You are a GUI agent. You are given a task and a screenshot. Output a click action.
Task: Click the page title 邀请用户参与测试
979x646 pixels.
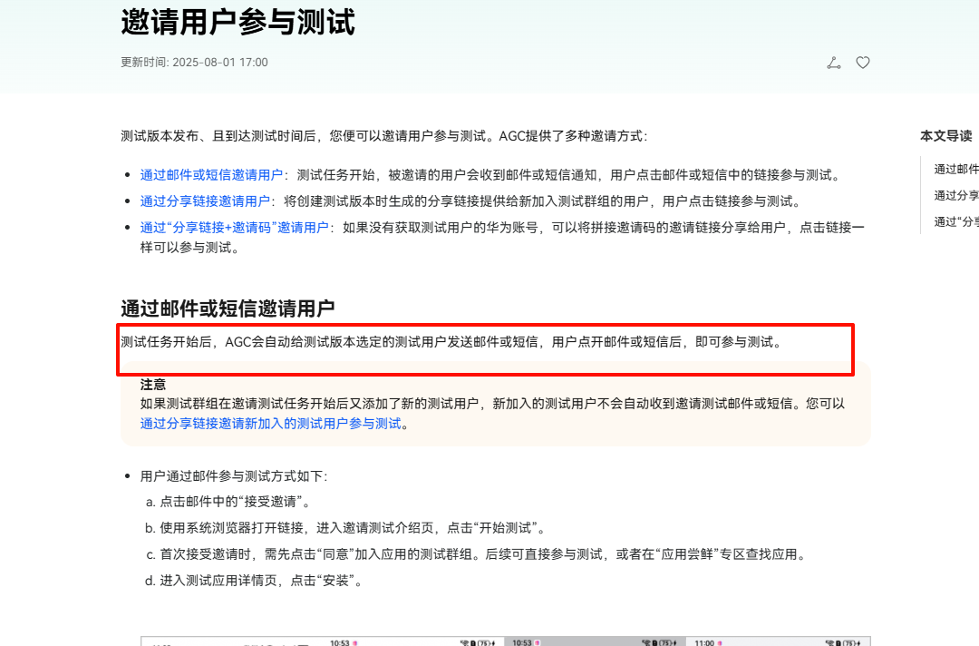click(237, 23)
